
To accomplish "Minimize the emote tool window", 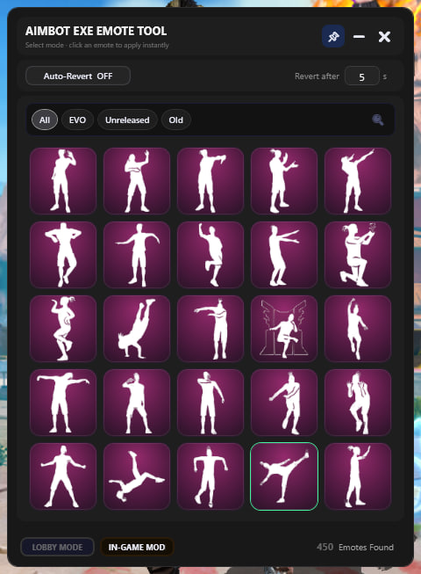I will [359, 36].
